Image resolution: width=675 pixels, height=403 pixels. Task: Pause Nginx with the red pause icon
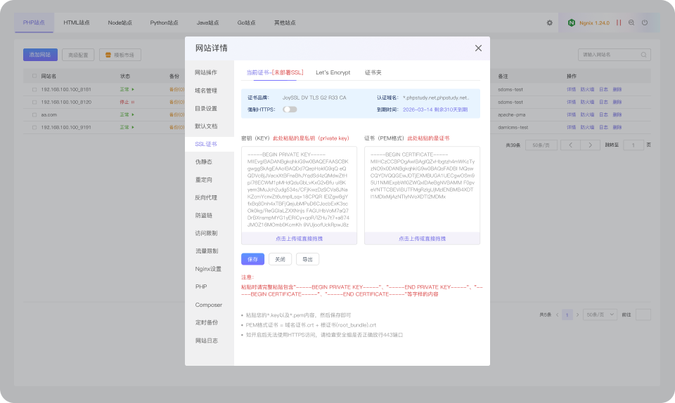(619, 22)
